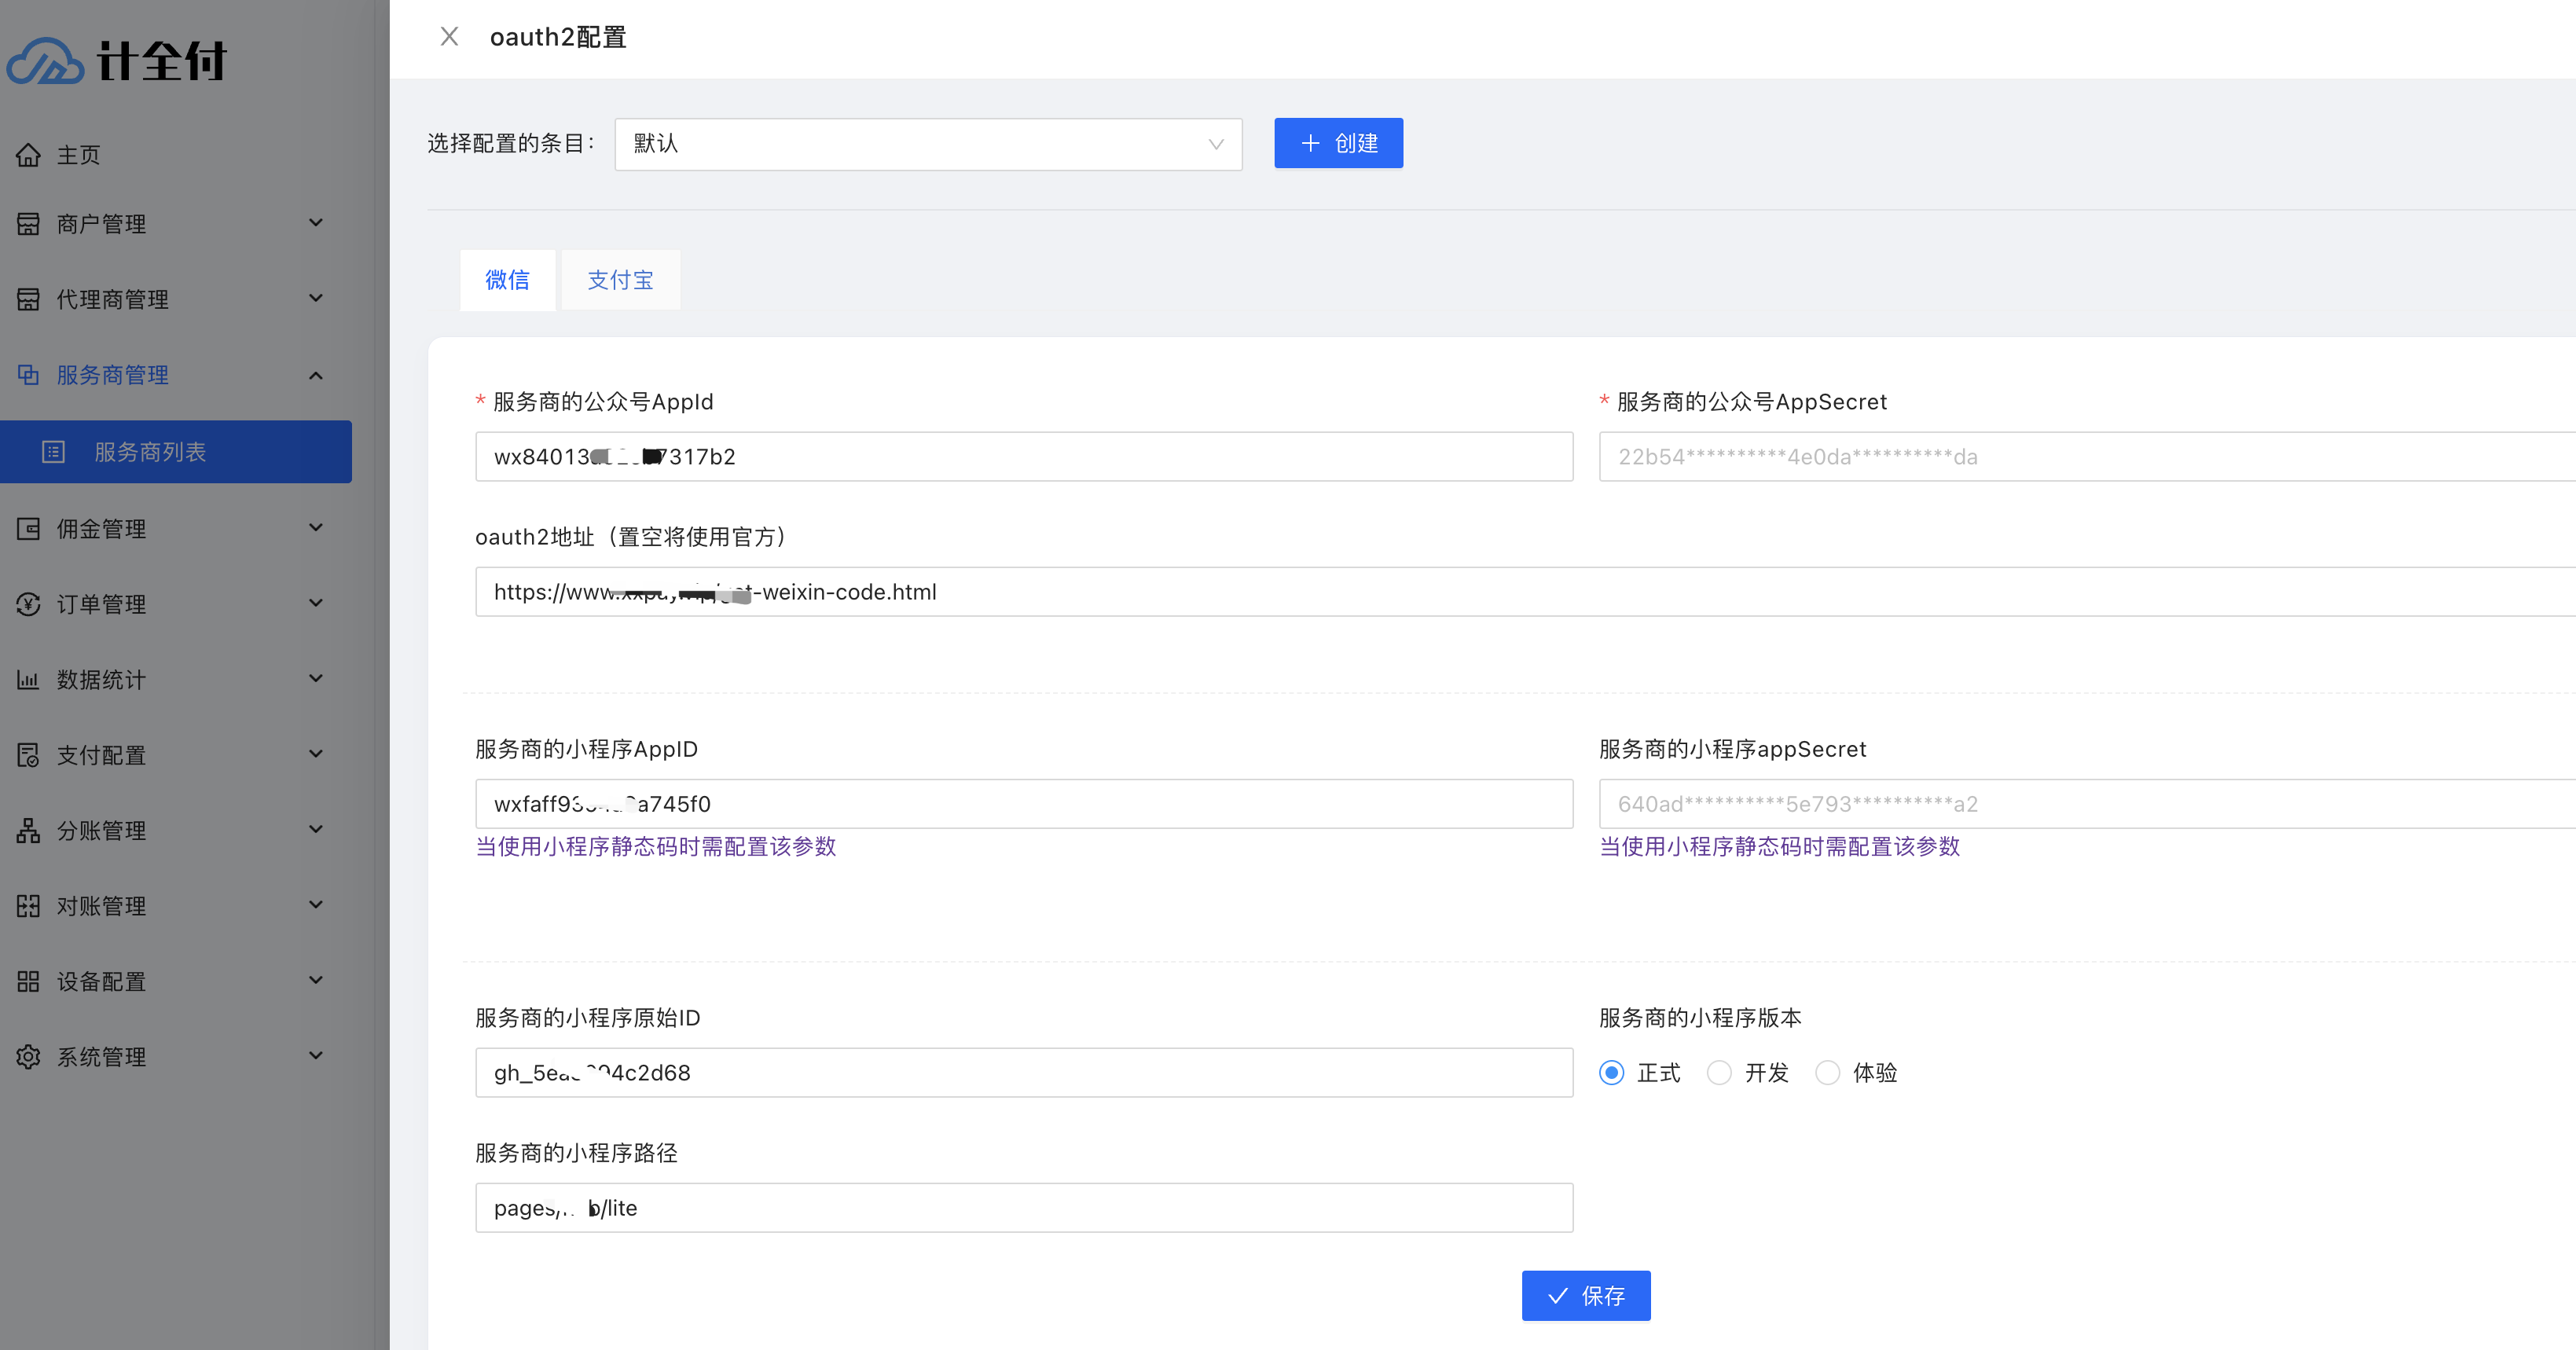Click the 佣金管理 wallet icon

[28, 529]
